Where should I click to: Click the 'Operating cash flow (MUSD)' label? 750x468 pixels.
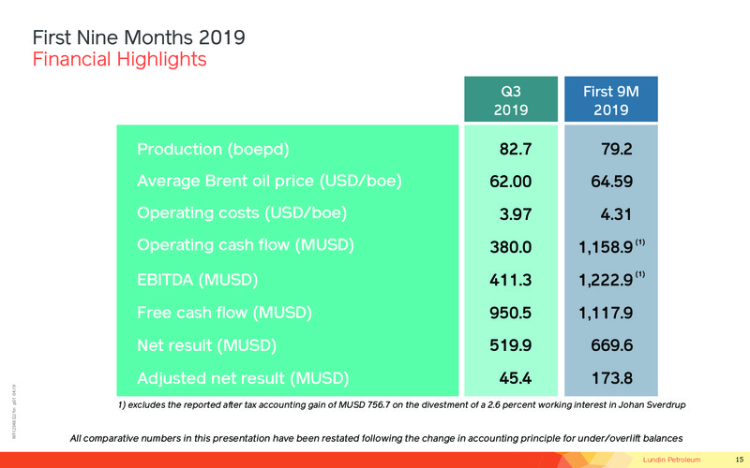tap(246, 245)
